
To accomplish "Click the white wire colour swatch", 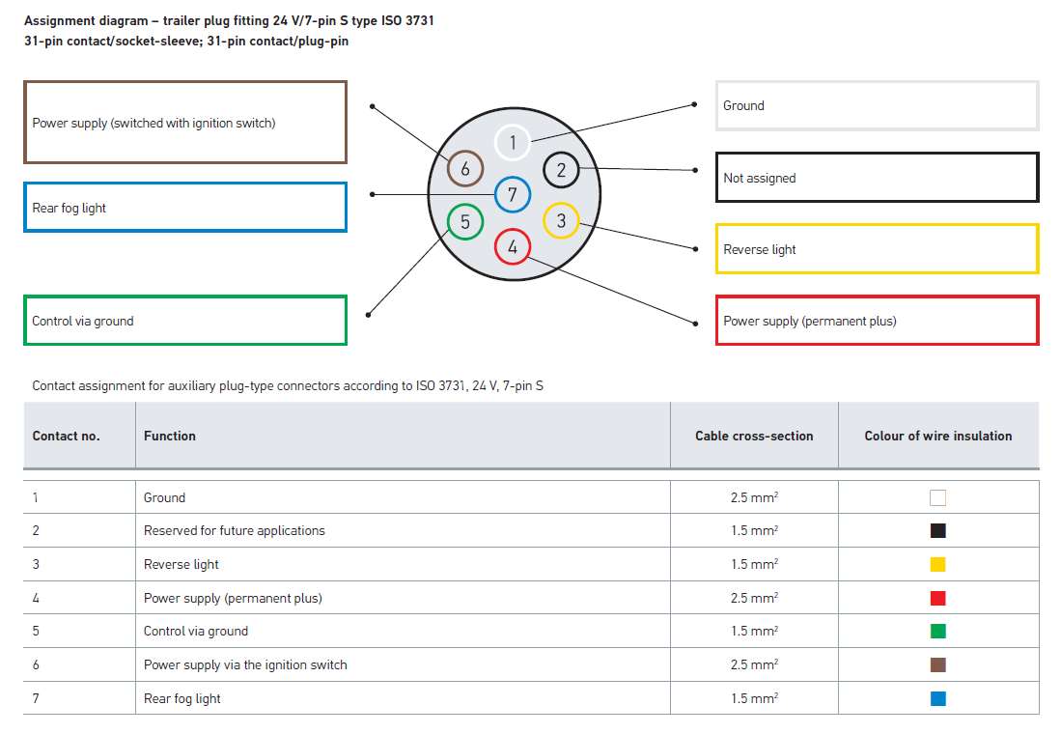I will click(937, 497).
